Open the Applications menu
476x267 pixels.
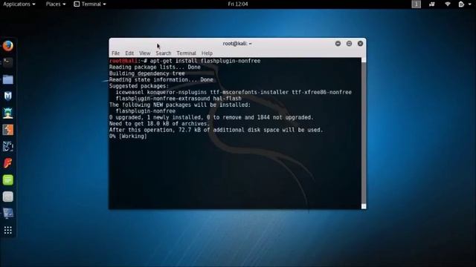coord(19,4)
